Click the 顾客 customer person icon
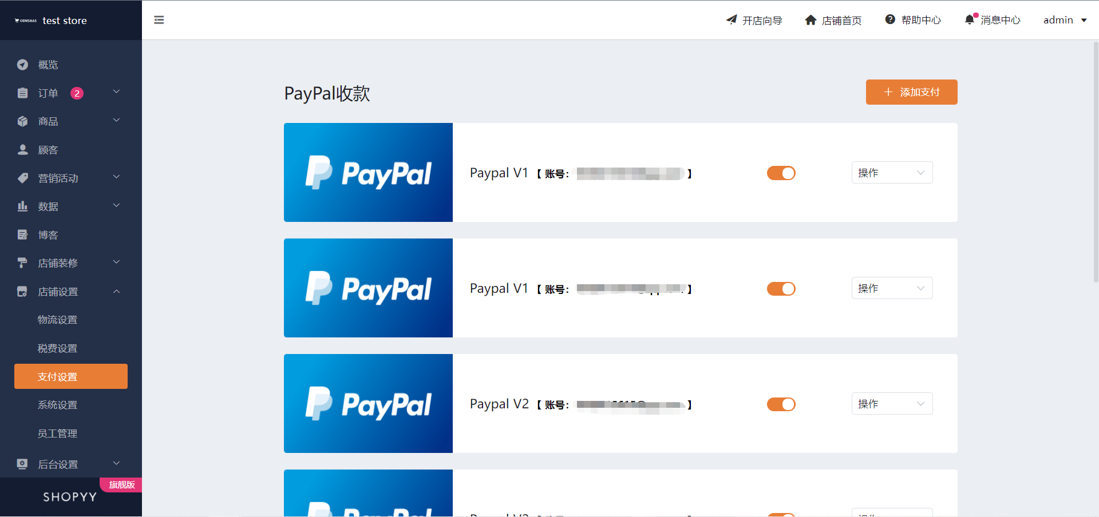The image size is (1099, 517). 22,150
